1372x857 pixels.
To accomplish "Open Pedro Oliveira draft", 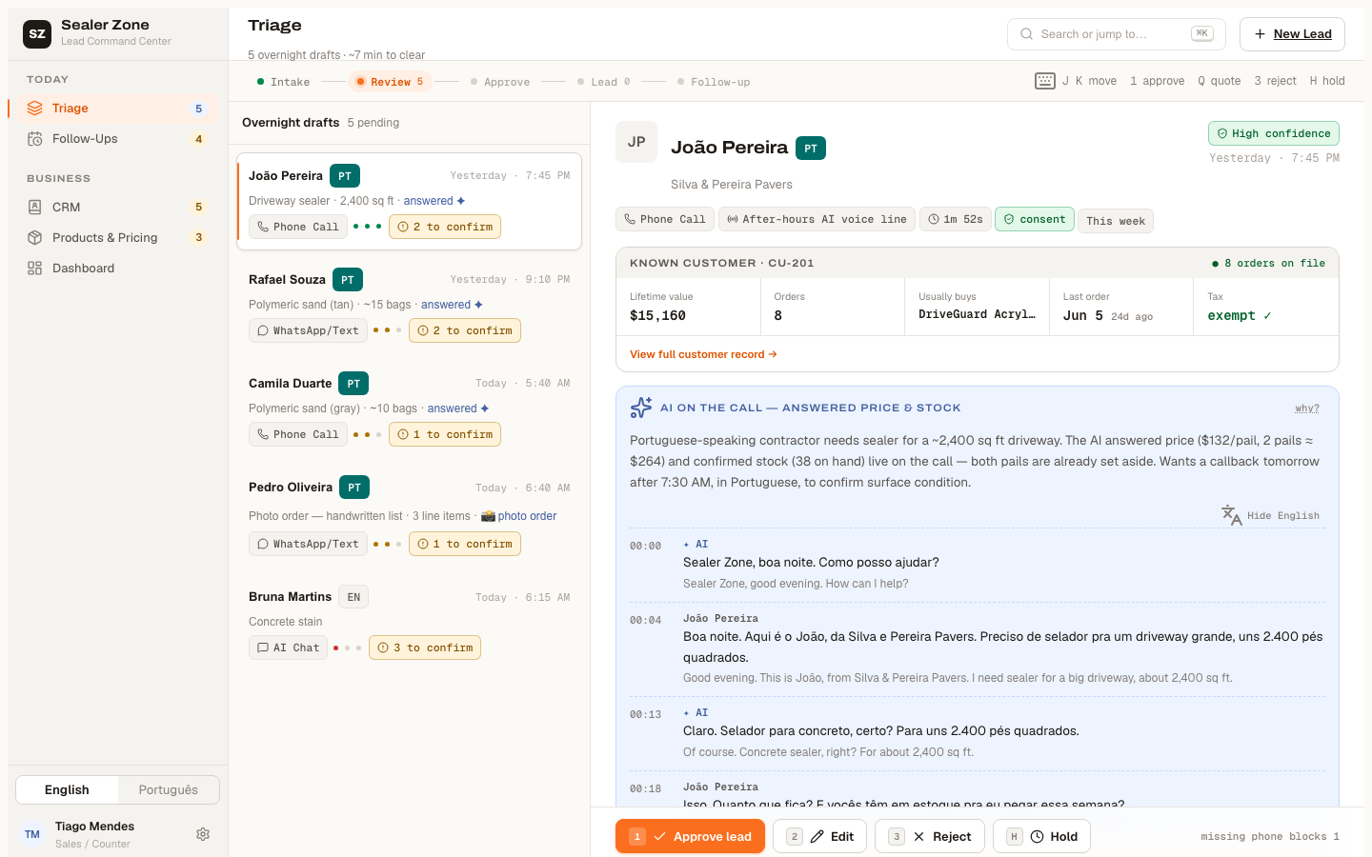I will [409, 515].
